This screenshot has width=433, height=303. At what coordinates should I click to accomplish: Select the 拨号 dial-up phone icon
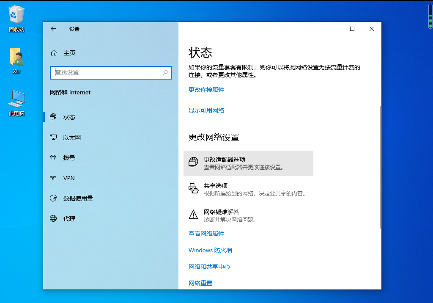click(x=53, y=157)
